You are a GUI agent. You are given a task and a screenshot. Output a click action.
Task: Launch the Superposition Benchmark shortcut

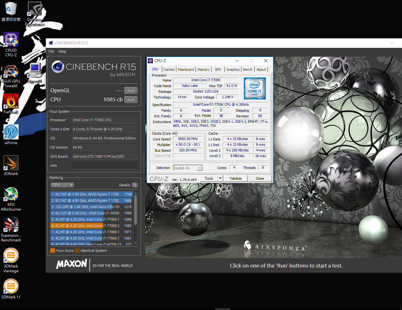11,229
